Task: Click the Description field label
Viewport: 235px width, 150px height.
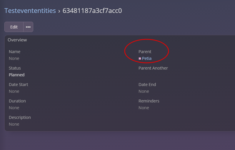Action: click(20, 117)
